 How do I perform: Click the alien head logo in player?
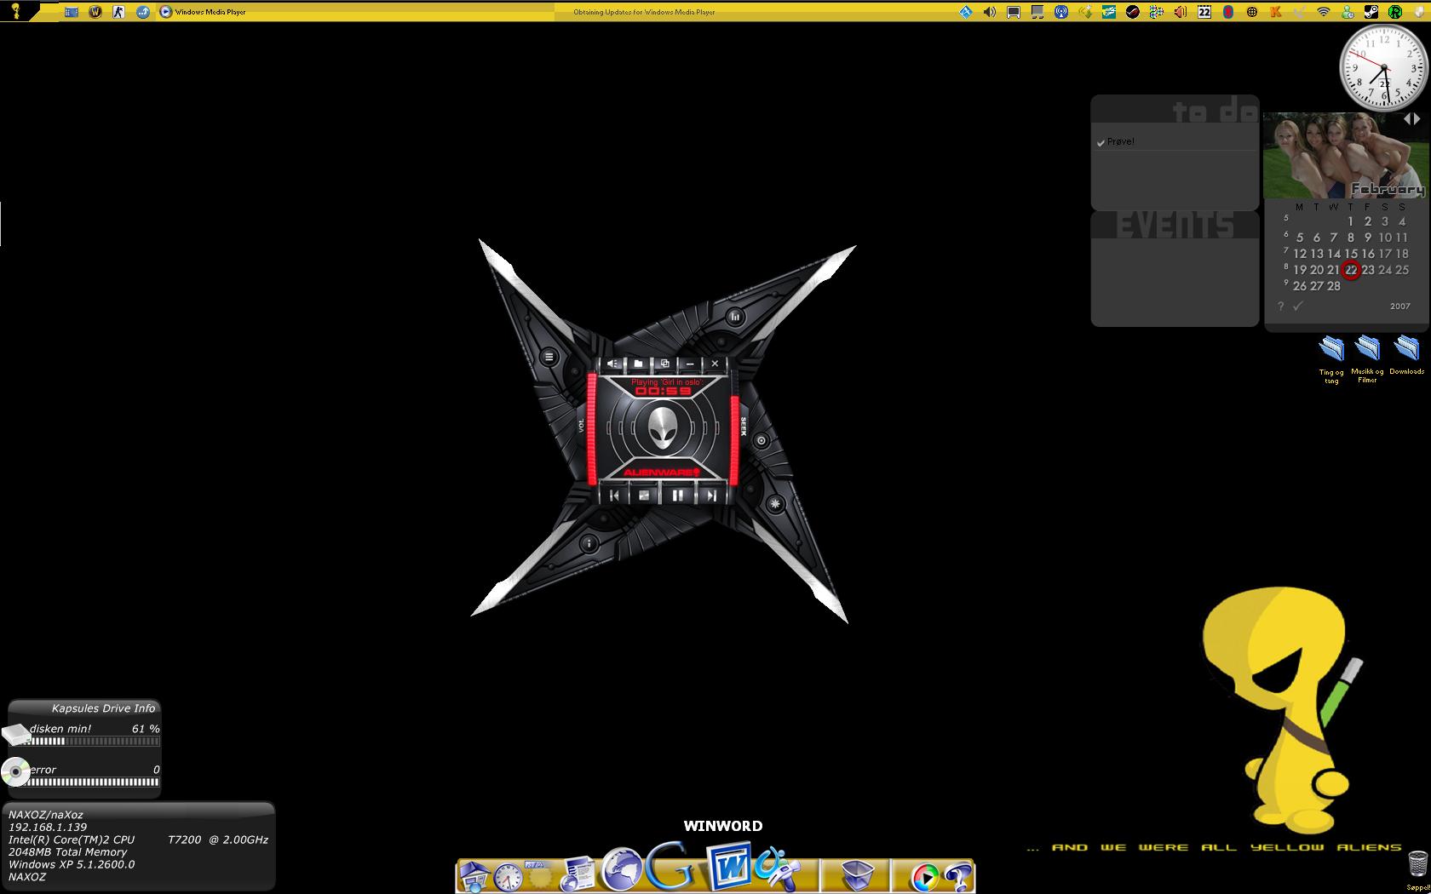coord(664,428)
